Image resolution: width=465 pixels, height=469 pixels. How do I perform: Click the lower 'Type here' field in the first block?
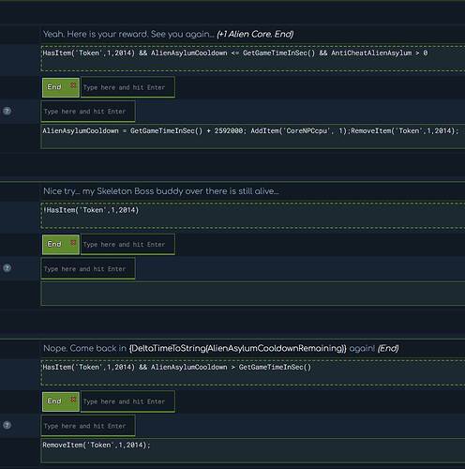(x=88, y=112)
